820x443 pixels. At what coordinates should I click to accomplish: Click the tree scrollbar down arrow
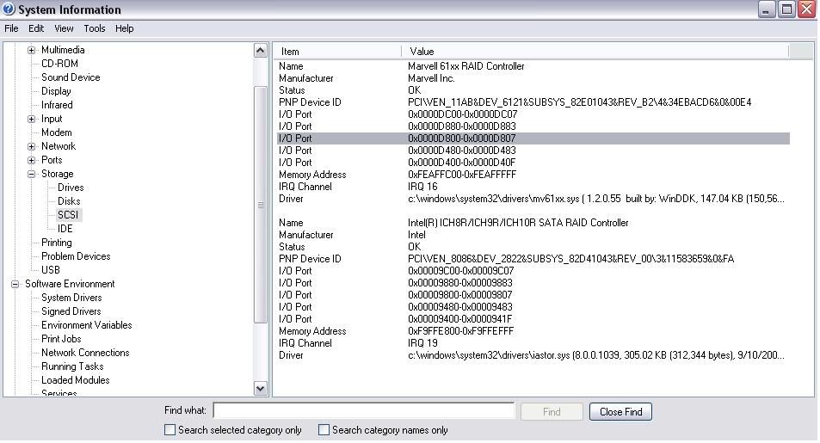point(261,388)
